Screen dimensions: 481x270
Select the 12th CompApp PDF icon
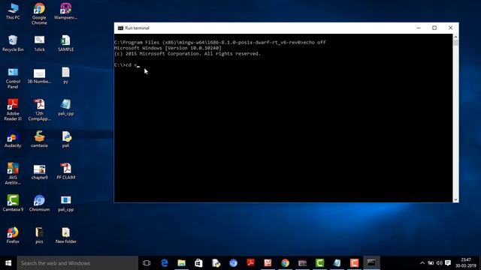point(39,110)
